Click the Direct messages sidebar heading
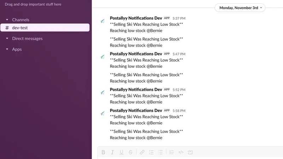This screenshot has width=283, height=159. pos(28,39)
